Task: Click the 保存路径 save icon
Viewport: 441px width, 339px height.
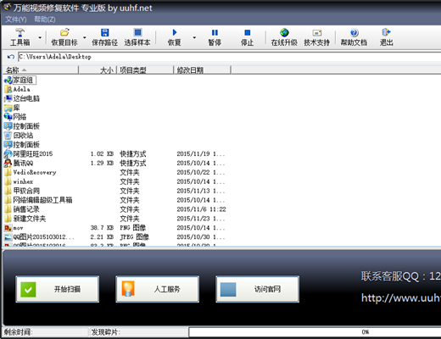Action: pyautogui.click(x=105, y=32)
